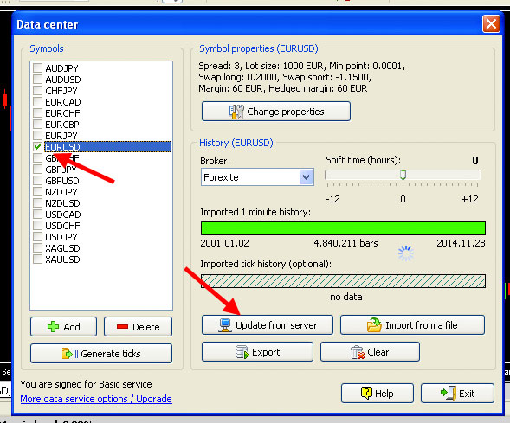Click the imported 1 minute history bar
Viewport: 510px width, 423px height.
coord(343,228)
